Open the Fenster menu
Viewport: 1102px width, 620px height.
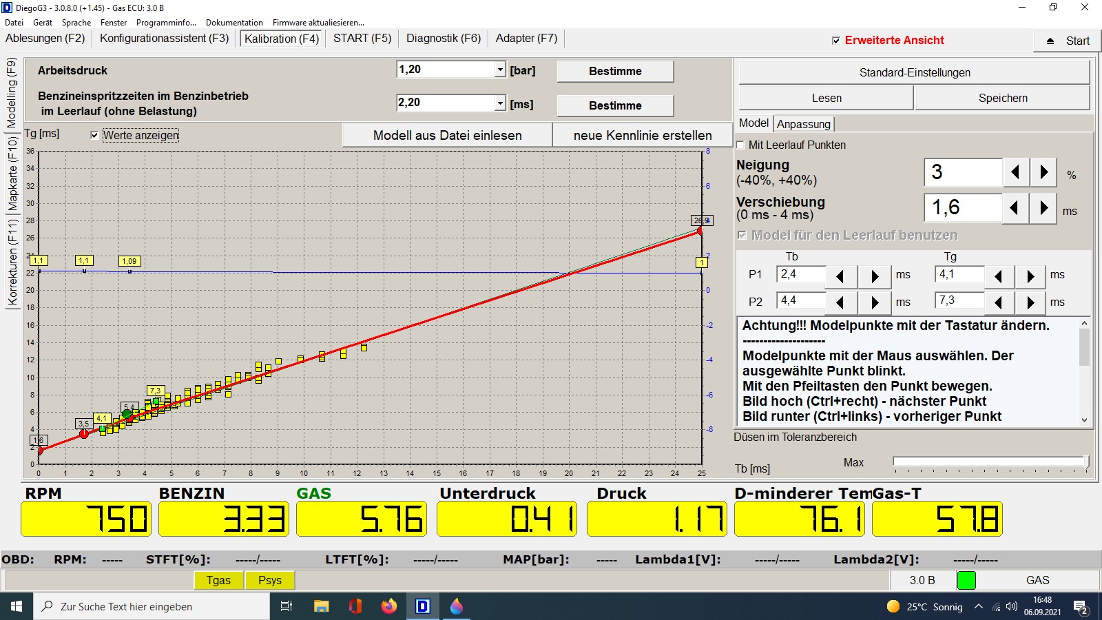pyautogui.click(x=114, y=23)
